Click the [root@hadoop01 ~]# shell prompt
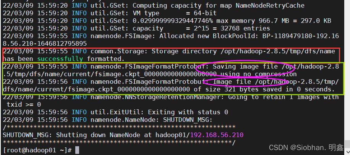Screen dimensions: 350x155 [37, 150]
